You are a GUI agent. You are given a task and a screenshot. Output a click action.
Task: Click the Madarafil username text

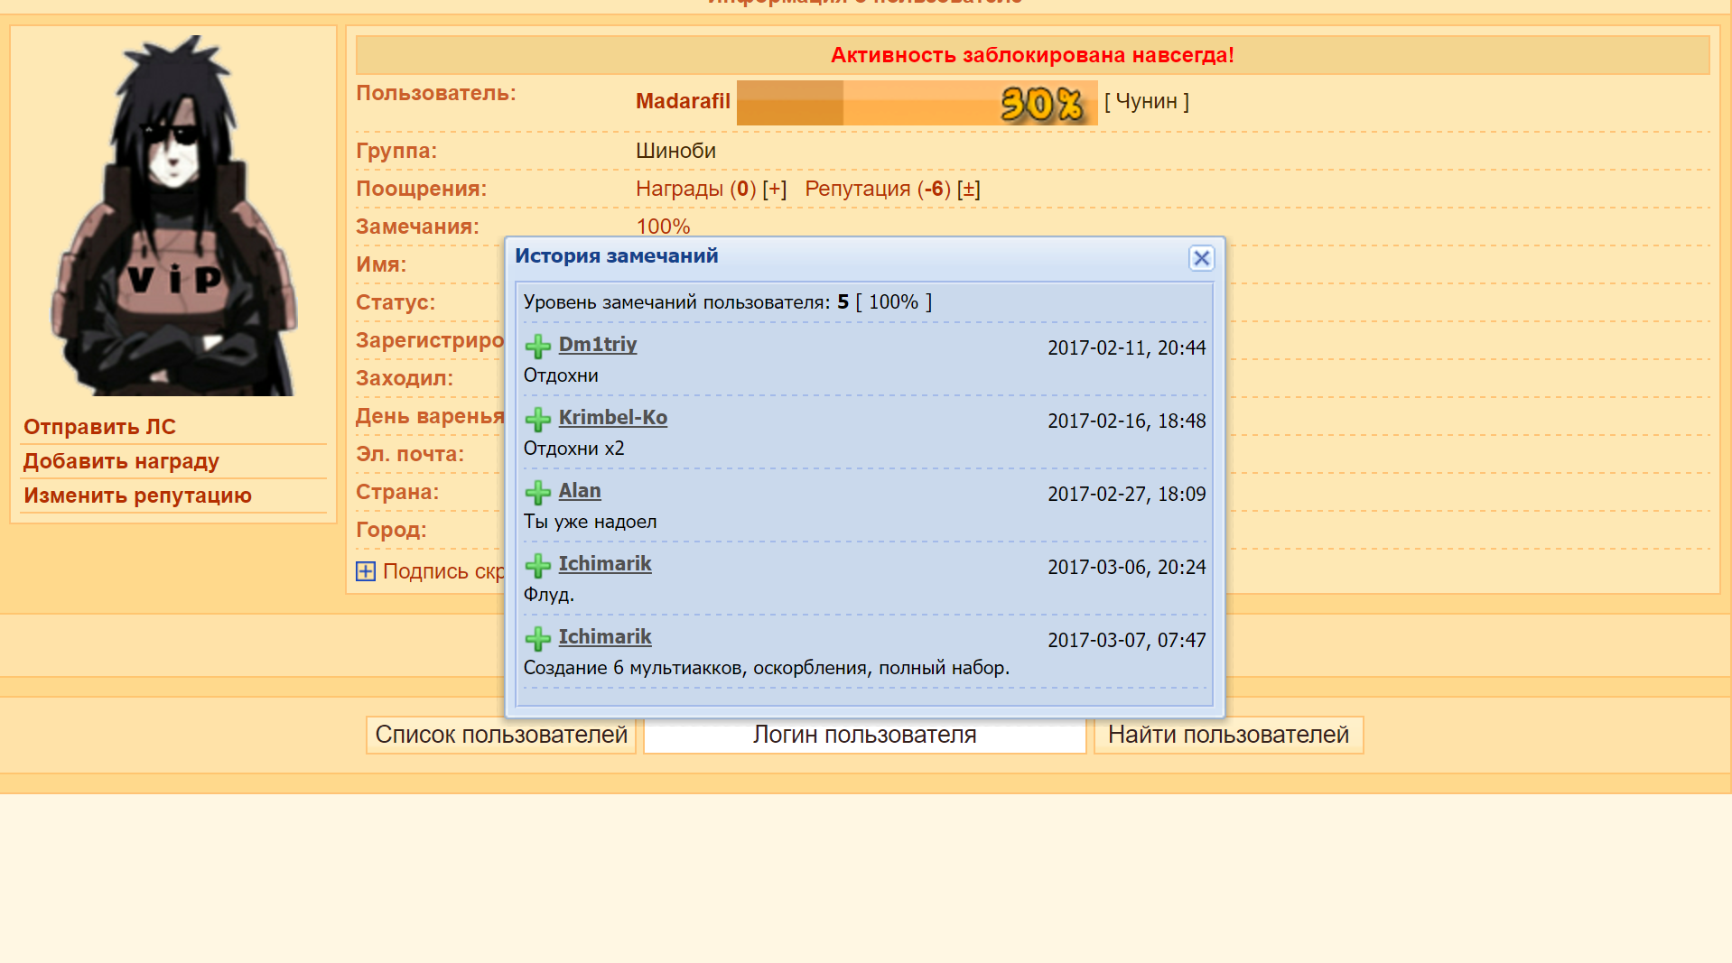coord(683,101)
